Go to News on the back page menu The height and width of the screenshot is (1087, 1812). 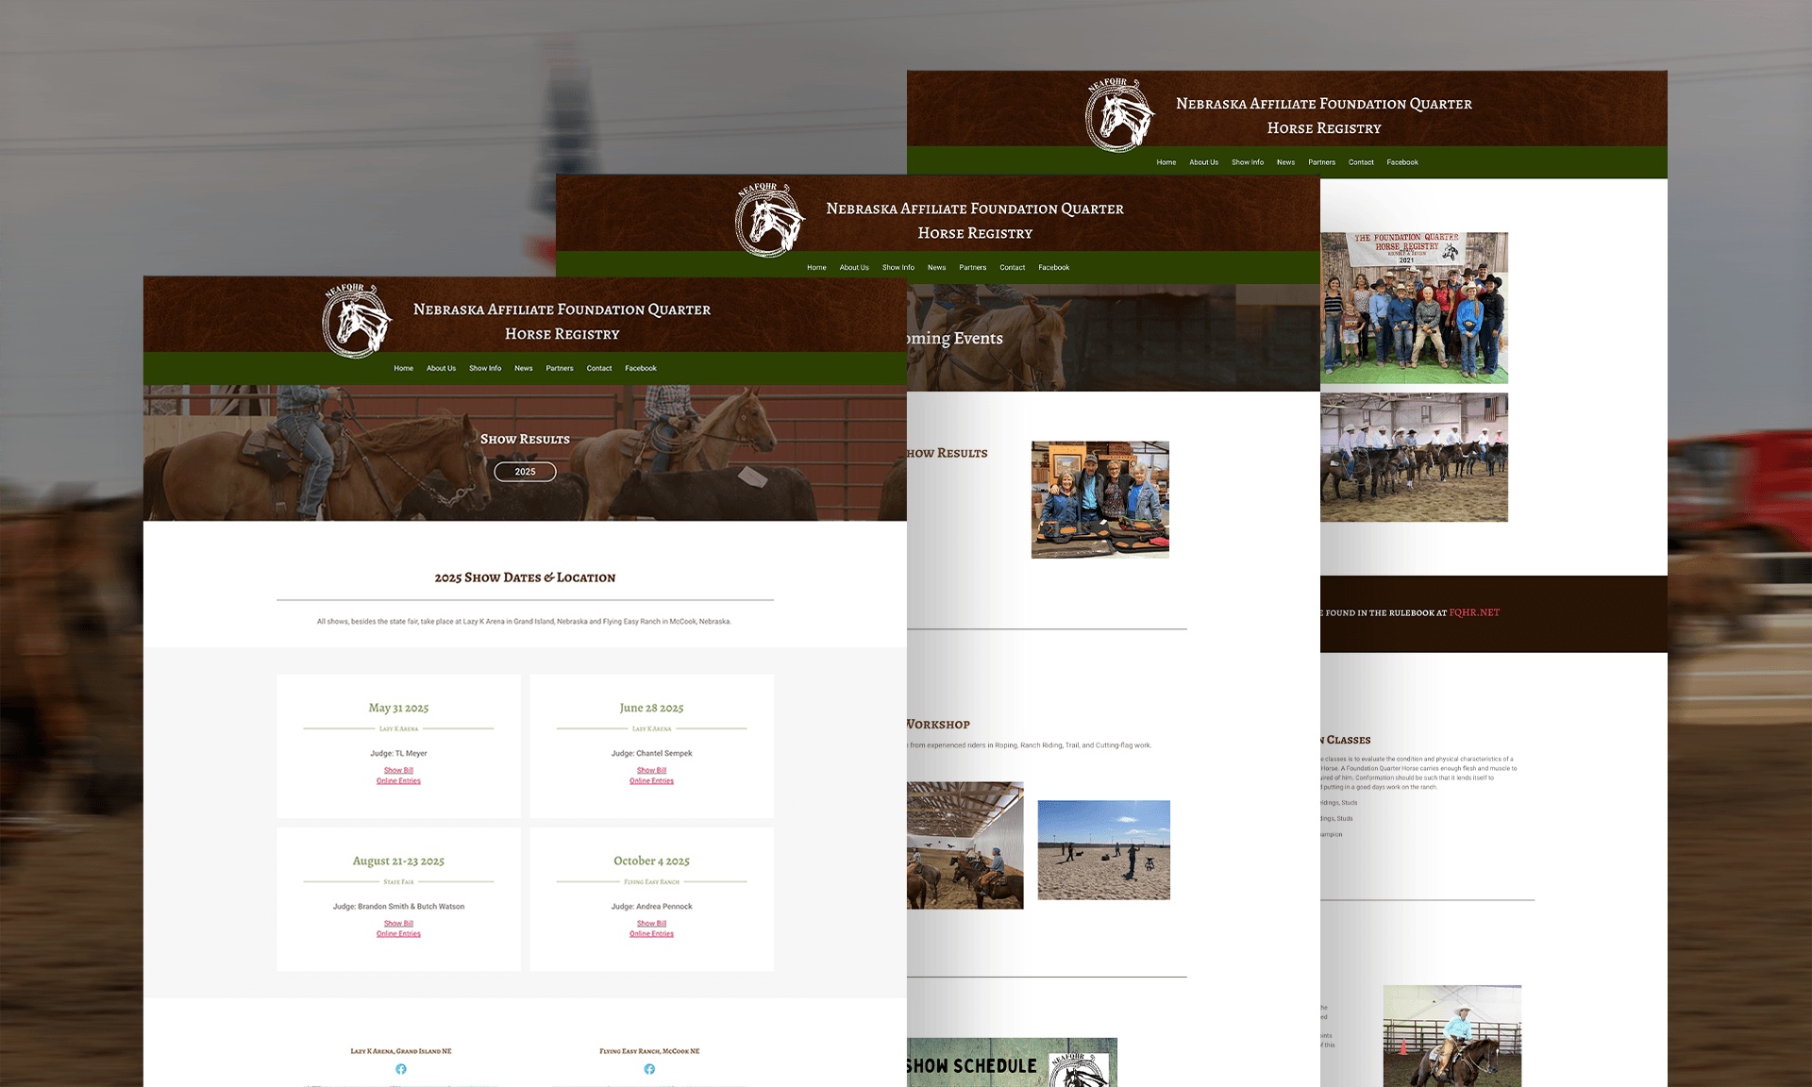click(x=1285, y=162)
